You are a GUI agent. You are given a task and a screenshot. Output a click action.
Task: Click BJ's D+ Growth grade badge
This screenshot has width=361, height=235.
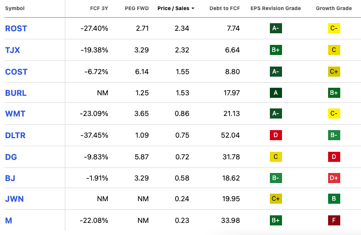(334, 178)
